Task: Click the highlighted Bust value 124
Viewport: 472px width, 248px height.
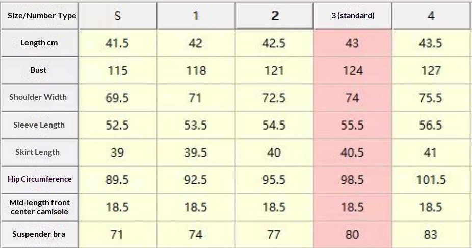Action: (x=353, y=70)
